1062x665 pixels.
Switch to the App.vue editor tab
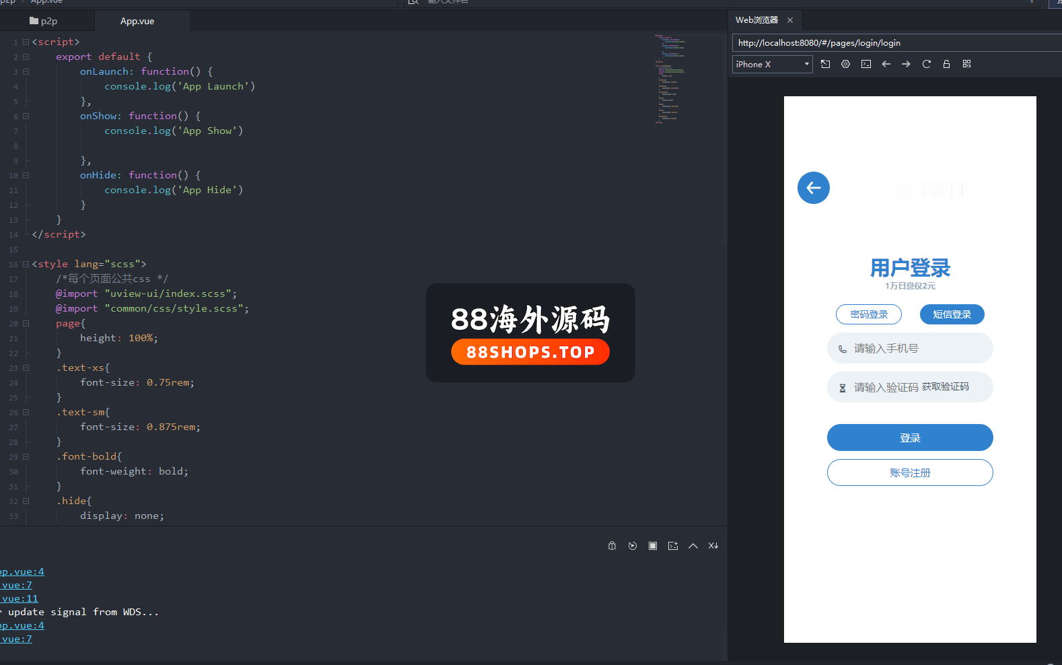click(x=137, y=22)
